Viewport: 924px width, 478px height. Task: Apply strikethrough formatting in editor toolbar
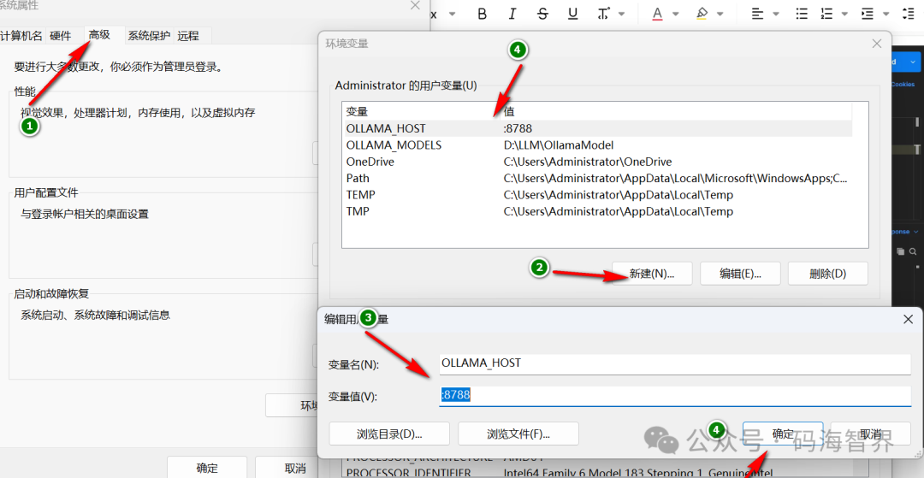click(542, 15)
